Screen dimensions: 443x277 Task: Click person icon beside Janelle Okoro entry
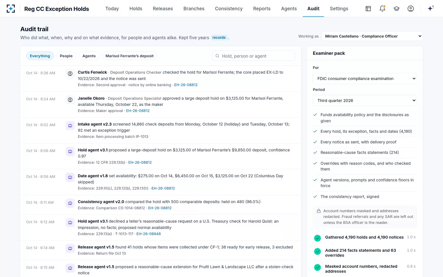70,100
